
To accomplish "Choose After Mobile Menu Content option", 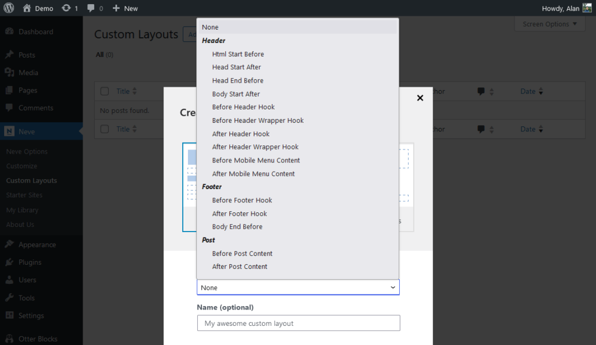I will point(297,173).
